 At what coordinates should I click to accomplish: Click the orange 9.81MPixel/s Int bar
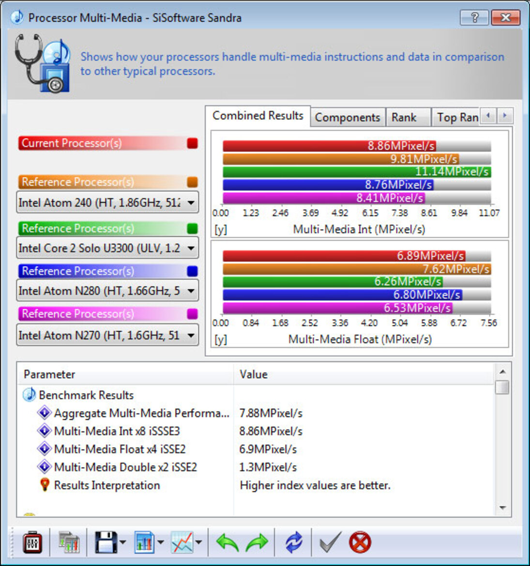coord(341,159)
